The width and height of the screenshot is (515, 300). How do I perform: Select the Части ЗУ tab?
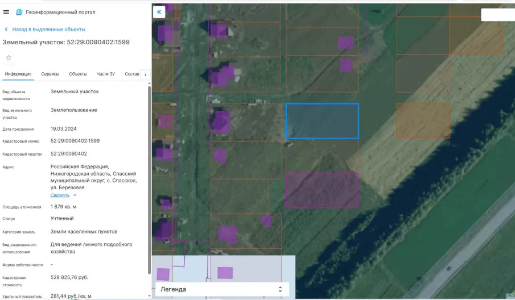(x=105, y=74)
